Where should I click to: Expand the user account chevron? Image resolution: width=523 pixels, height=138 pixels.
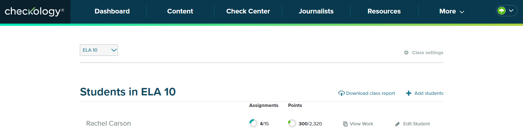point(511,11)
